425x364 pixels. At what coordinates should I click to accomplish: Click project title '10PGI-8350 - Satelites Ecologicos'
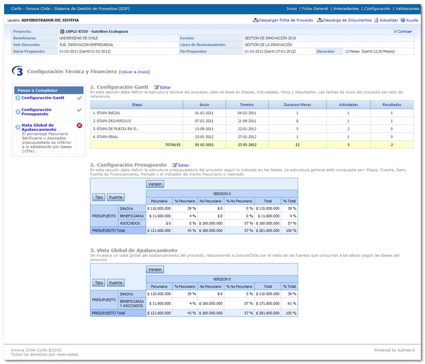tap(97, 32)
